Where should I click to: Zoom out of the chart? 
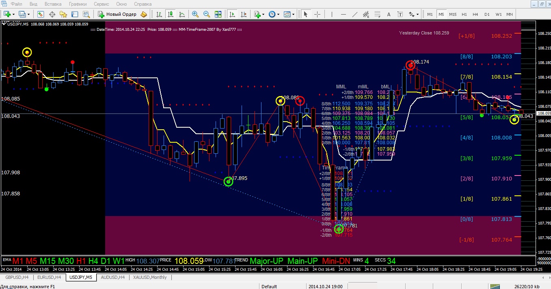coord(207,14)
